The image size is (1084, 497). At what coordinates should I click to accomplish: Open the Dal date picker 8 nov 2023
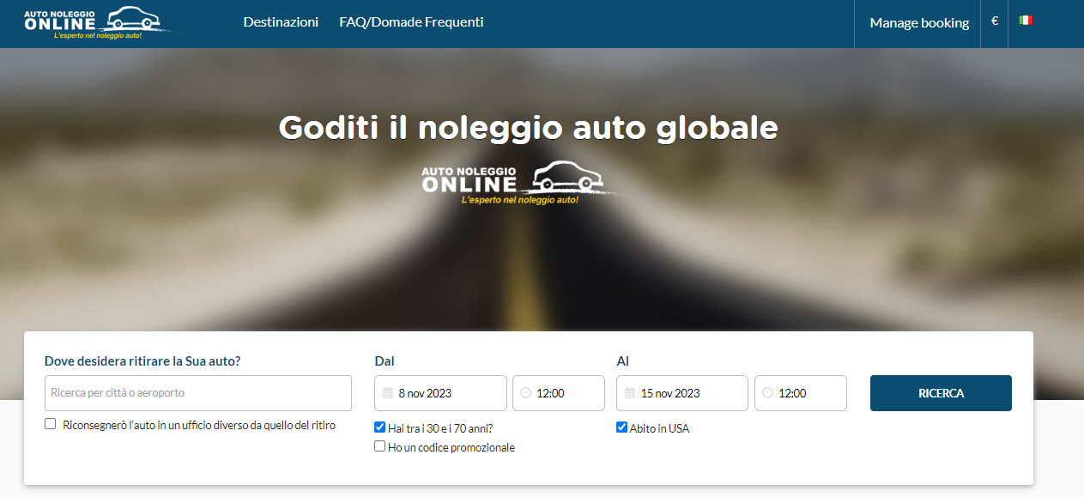click(440, 393)
